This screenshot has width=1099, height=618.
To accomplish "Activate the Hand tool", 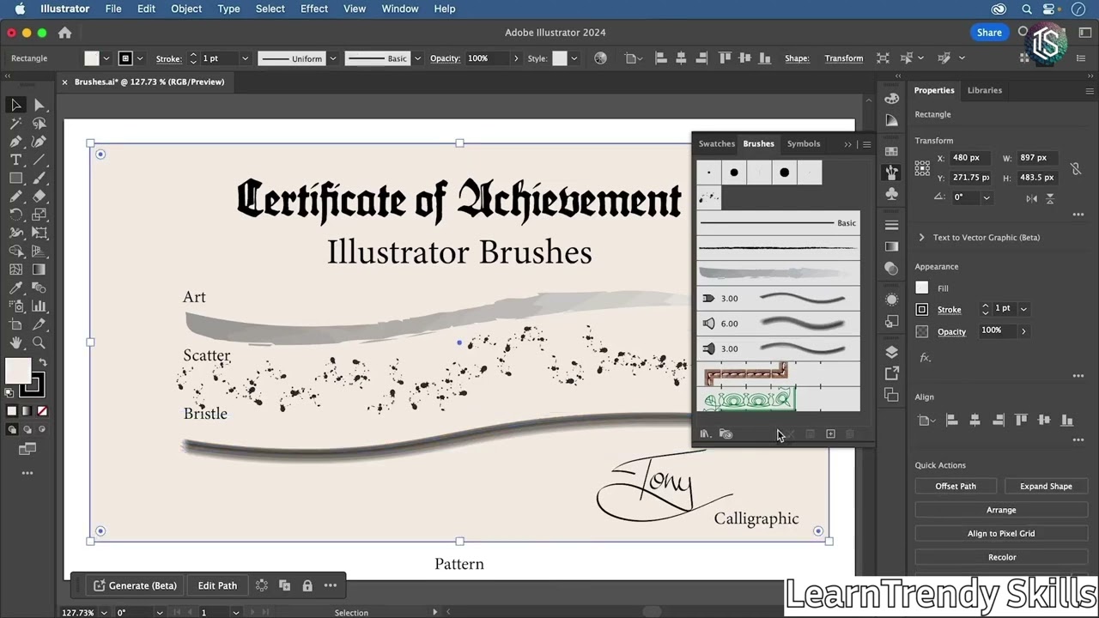I will (x=16, y=342).
